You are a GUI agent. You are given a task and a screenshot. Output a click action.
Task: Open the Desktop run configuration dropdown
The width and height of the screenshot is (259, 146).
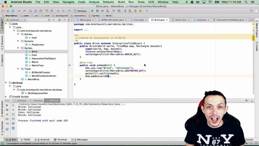coord(82,11)
